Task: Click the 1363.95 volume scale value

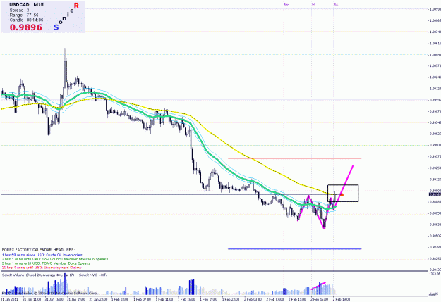Action: point(435,274)
